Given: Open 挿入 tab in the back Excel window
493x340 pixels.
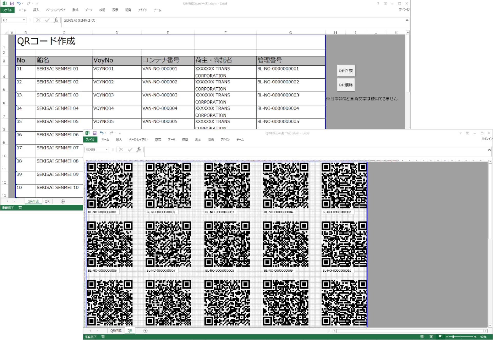Looking at the screenshot, I should coord(36,10).
